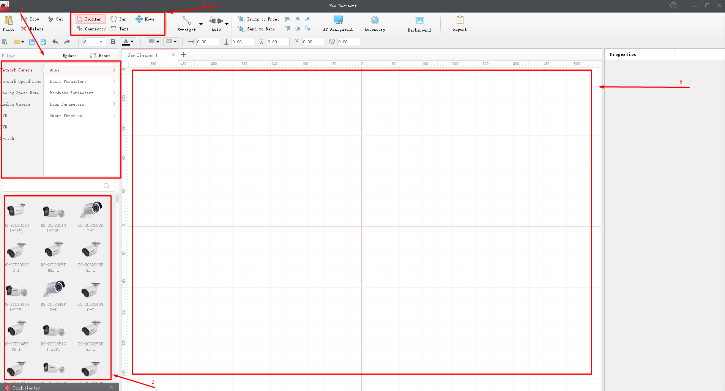The height and width of the screenshot is (391, 725).
Task: Toggle bold text formatting
Action: tap(113, 42)
